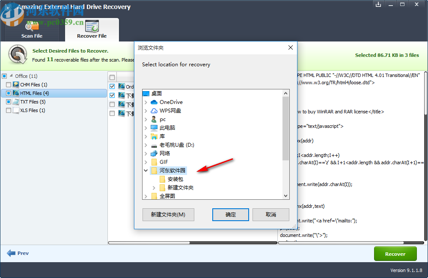
Task: Expand the 库 libraries node
Action: pyautogui.click(x=146, y=136)
